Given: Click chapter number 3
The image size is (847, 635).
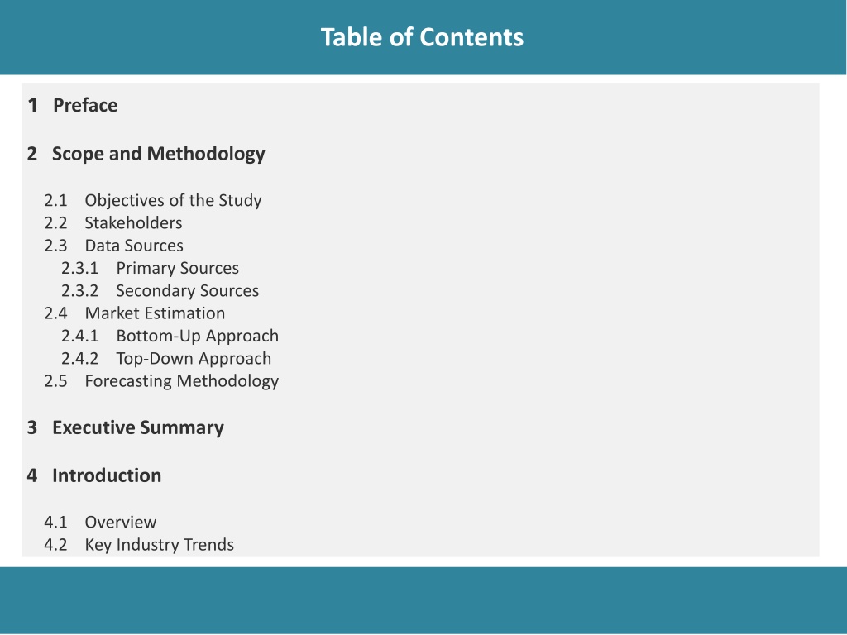Looking at the screenshot, I should 32,427.
